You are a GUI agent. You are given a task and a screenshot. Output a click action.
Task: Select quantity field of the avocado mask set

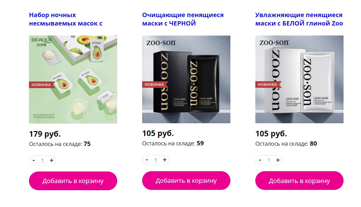43,161
